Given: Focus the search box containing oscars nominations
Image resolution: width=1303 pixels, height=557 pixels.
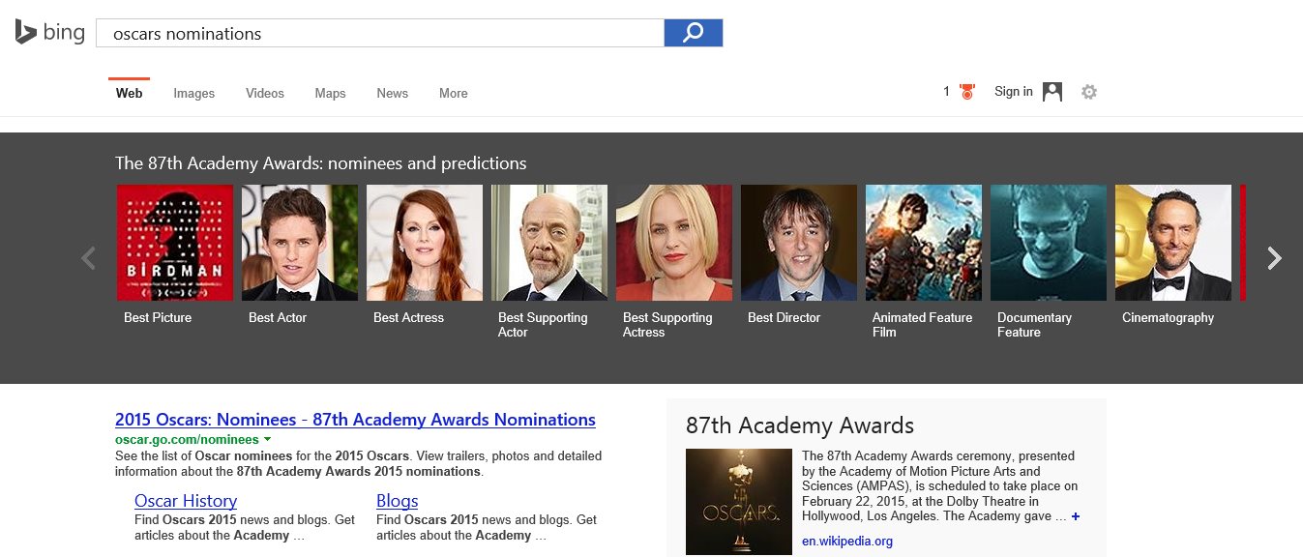Looking at the screenshot, I should (380, 33).
